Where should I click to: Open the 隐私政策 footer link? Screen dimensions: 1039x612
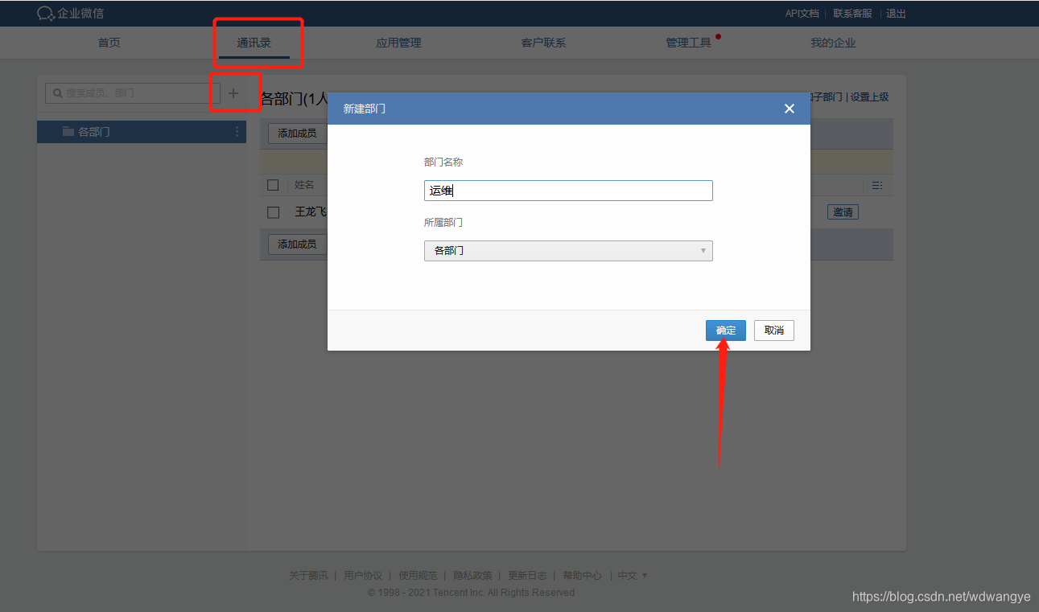click(x=472, y=576)
